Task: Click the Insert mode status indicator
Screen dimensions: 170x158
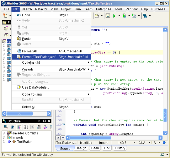Action: pyautogui.click(x=103, y=143)
